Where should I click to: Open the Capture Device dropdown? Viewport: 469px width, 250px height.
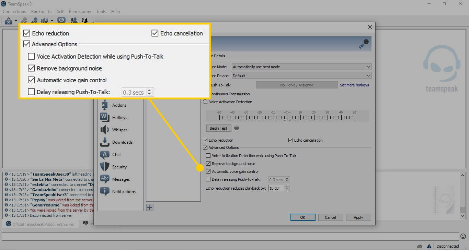click(x=301, y=76)
